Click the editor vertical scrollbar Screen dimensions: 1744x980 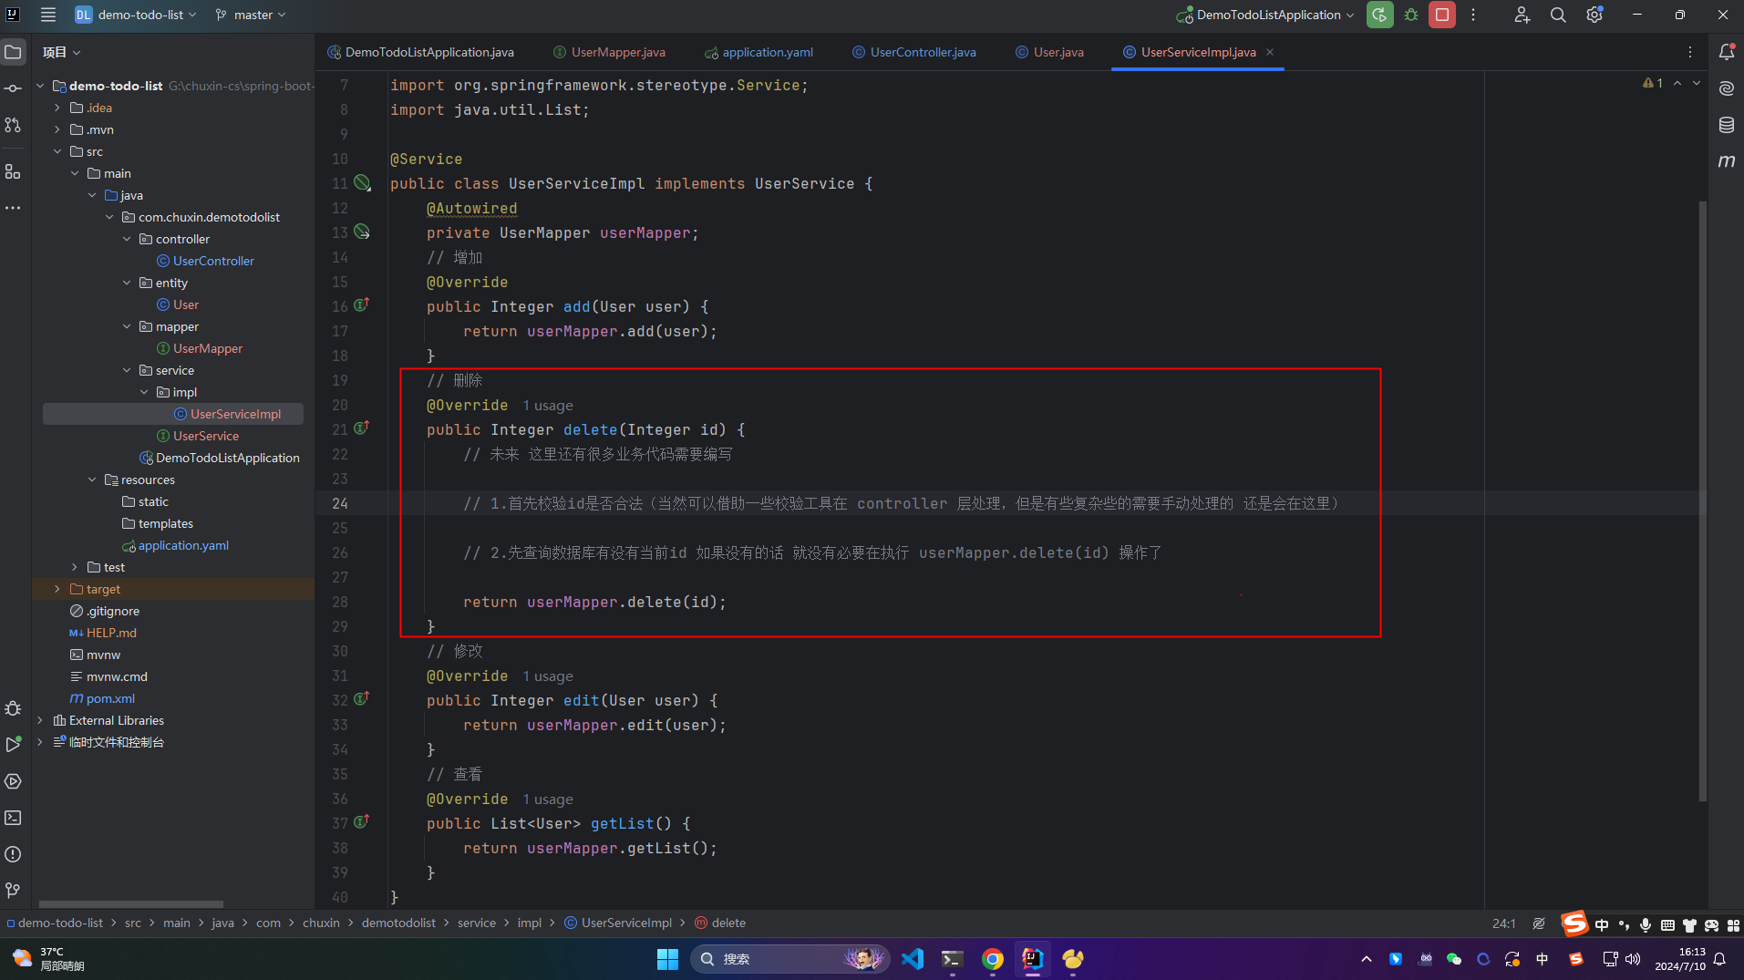pyautogui.click(x=1701, y=501)
